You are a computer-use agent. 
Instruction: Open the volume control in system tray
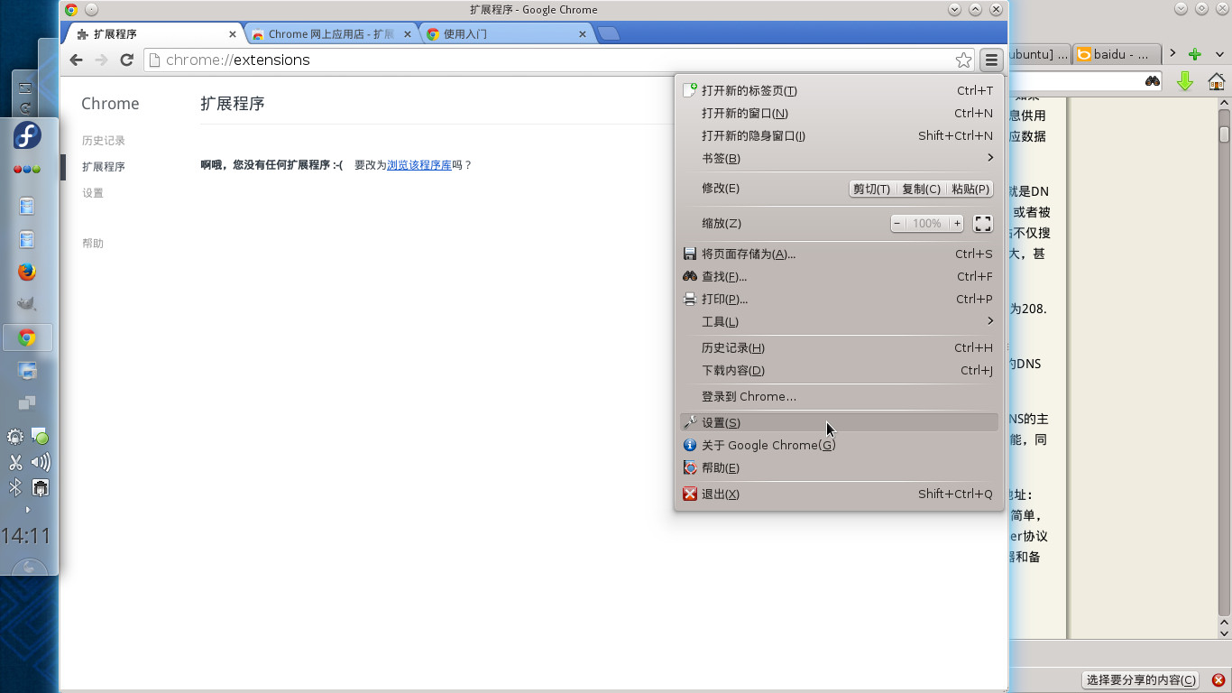[x=41, y=463]
